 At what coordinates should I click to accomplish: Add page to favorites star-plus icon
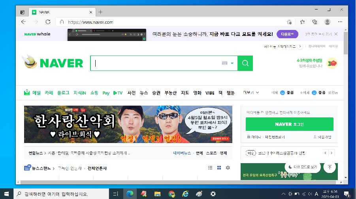point(289,22)
